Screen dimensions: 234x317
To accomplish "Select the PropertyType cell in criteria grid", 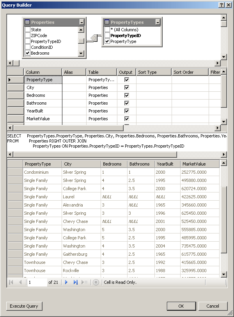I will point(43,80).
